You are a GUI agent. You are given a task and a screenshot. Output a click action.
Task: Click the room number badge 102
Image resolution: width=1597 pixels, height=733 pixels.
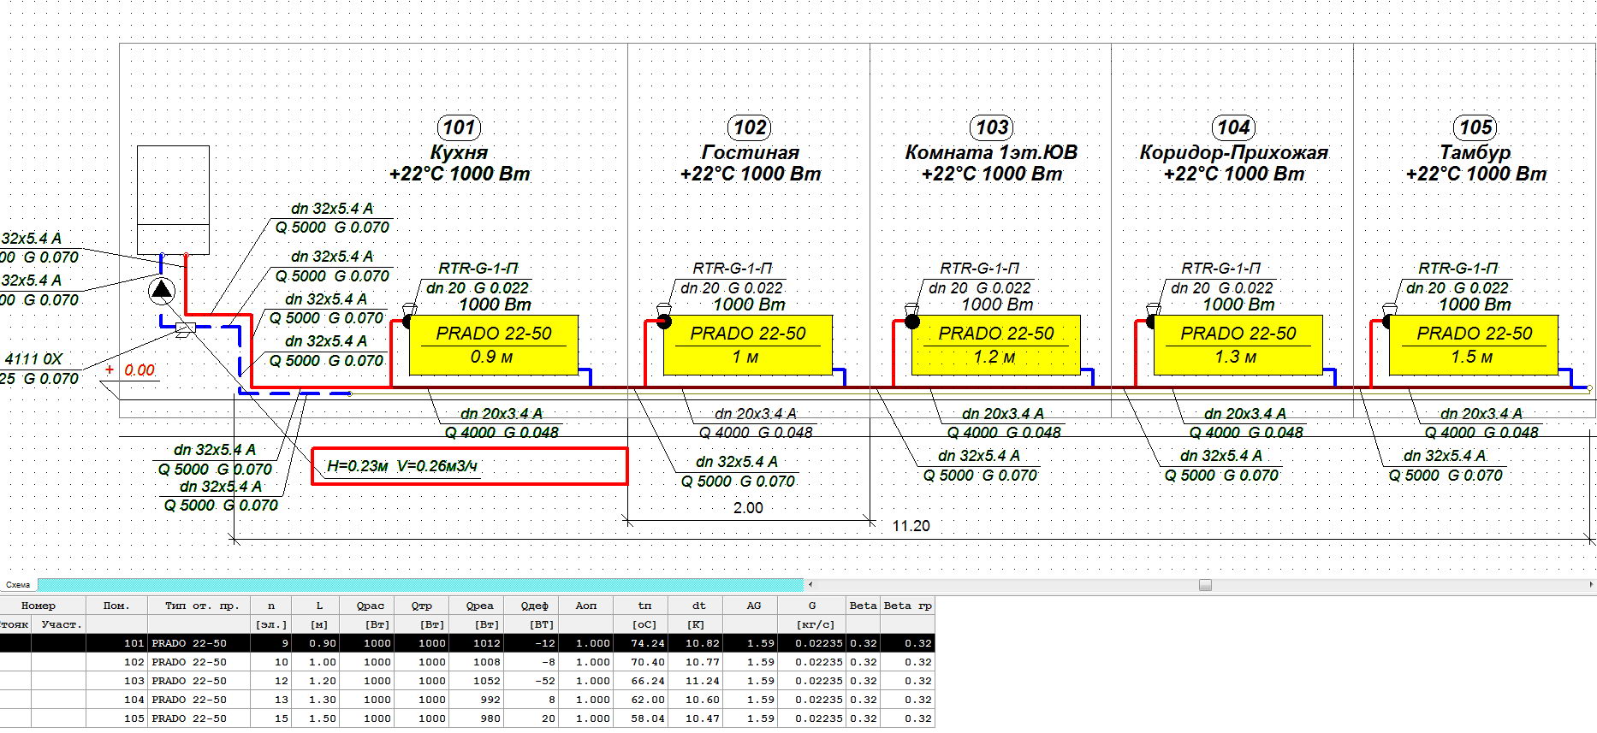[751, 127]
